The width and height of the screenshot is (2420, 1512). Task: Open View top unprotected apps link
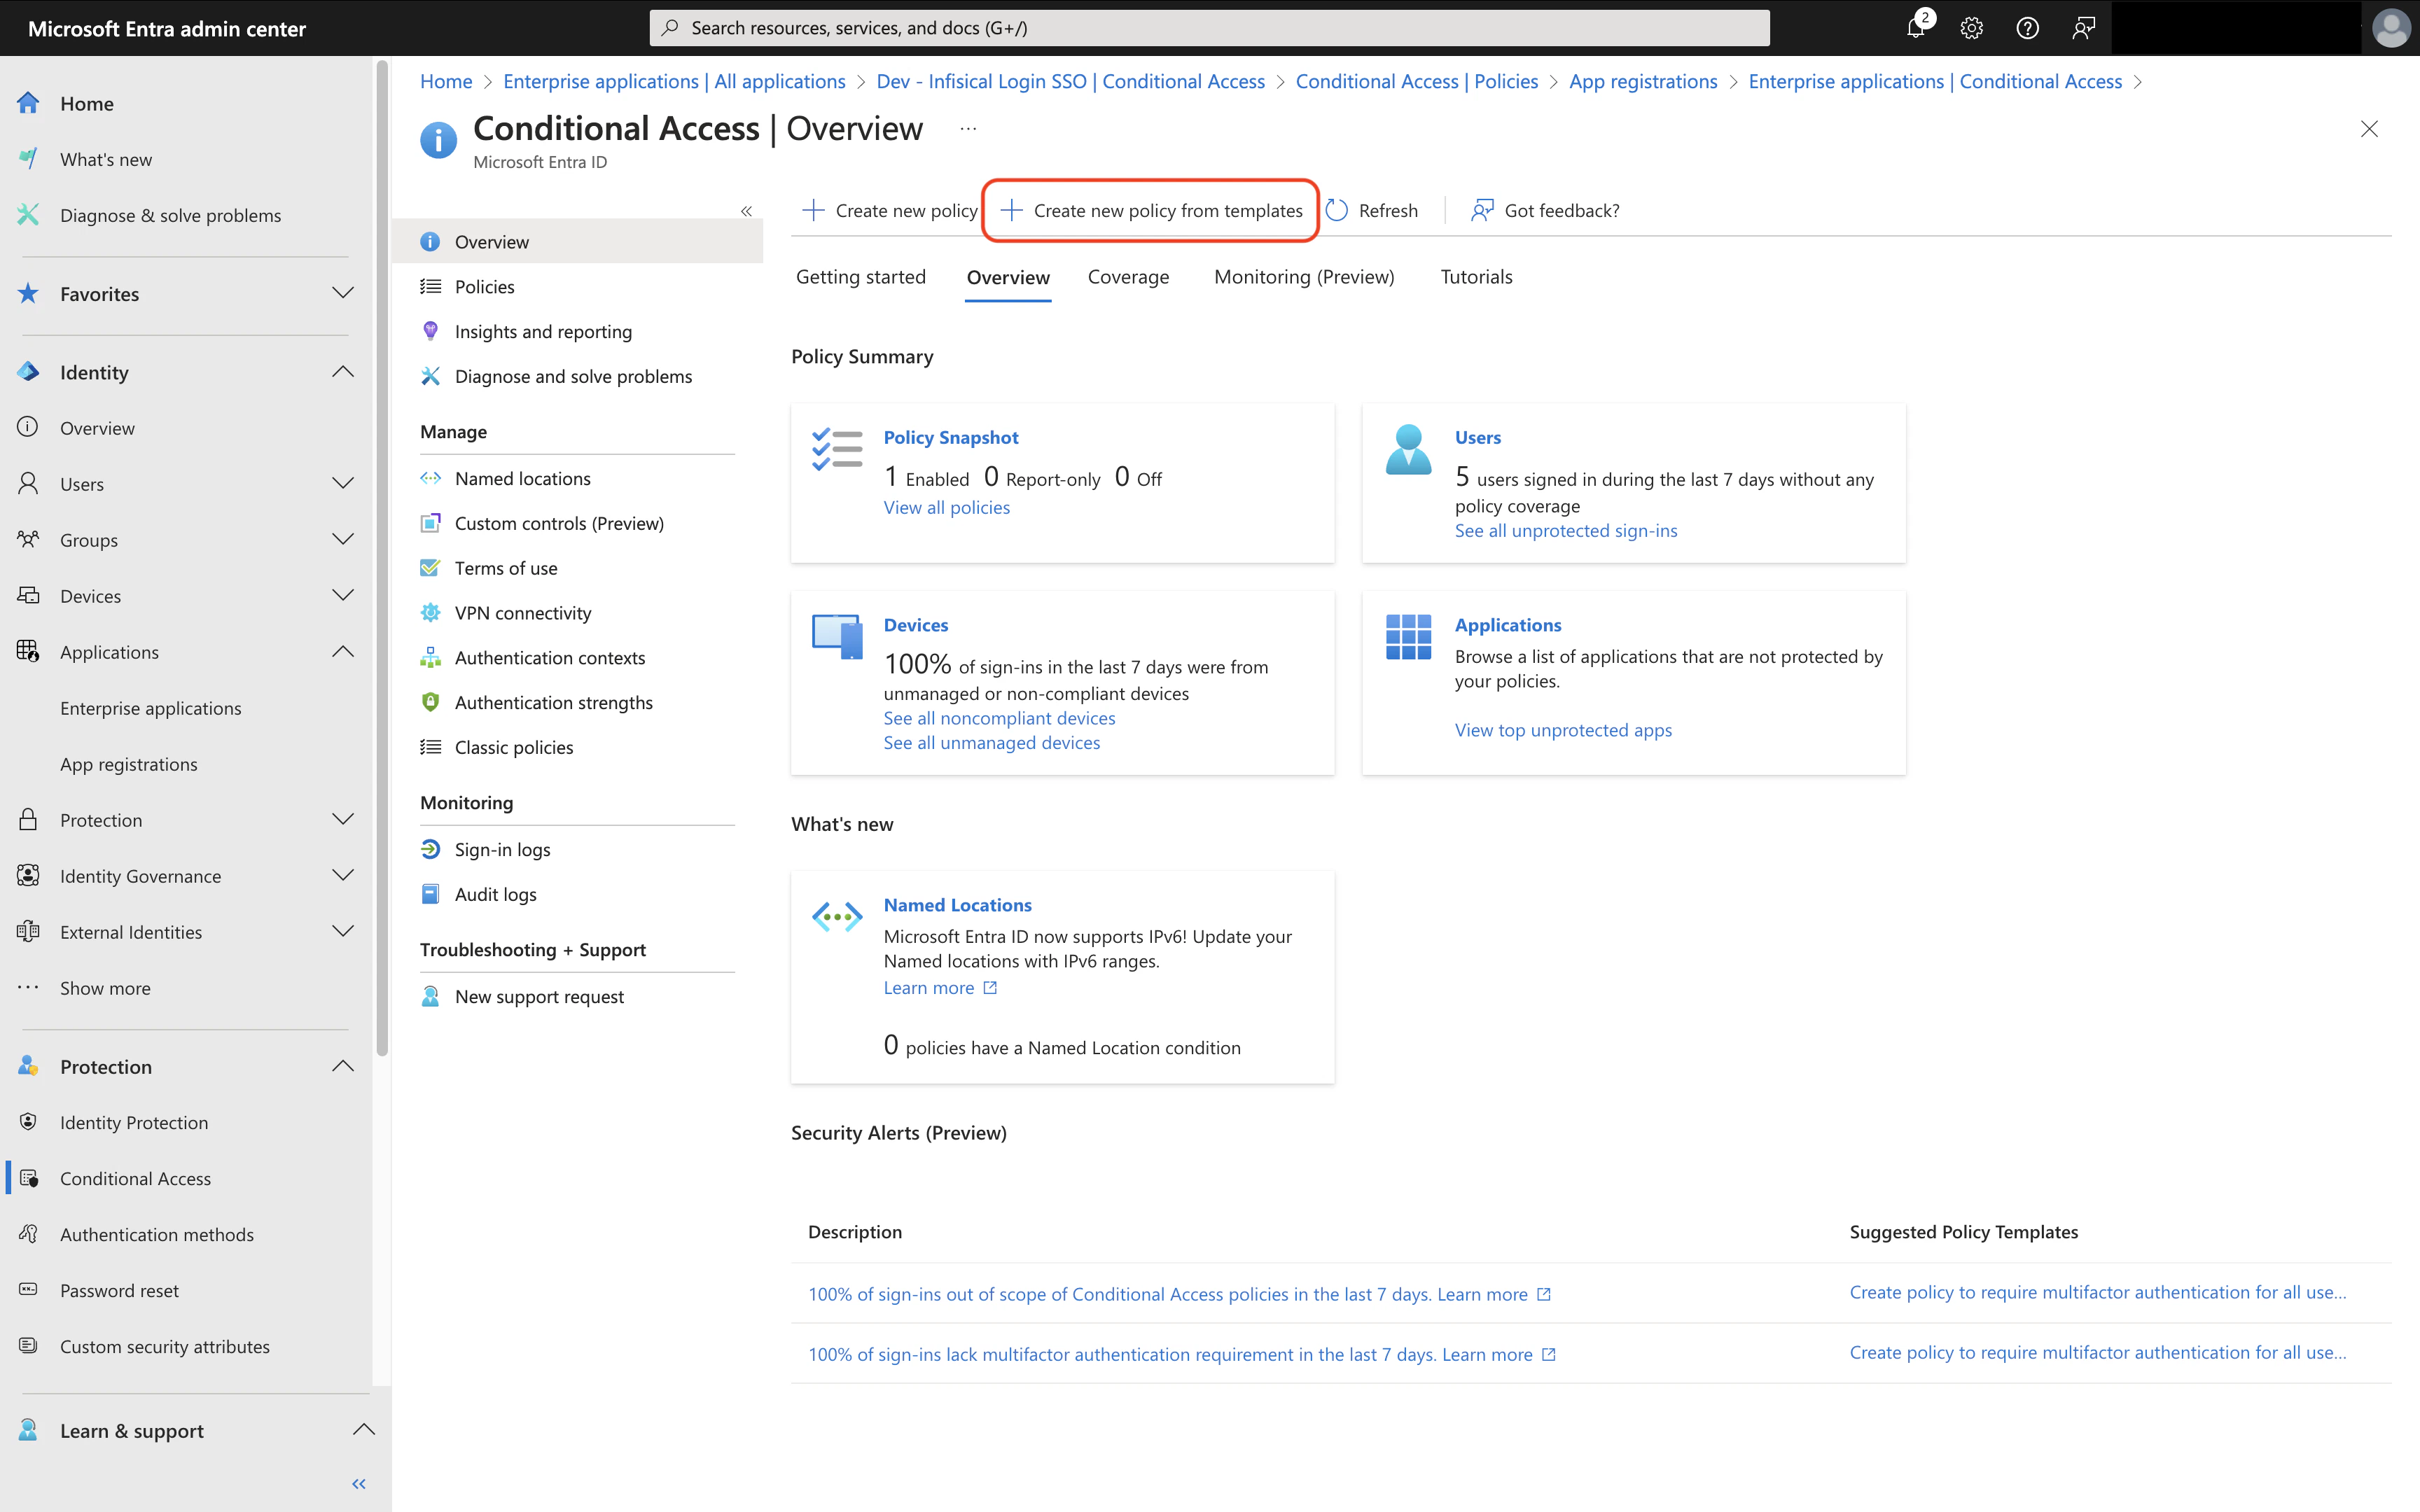point(1563,730)
